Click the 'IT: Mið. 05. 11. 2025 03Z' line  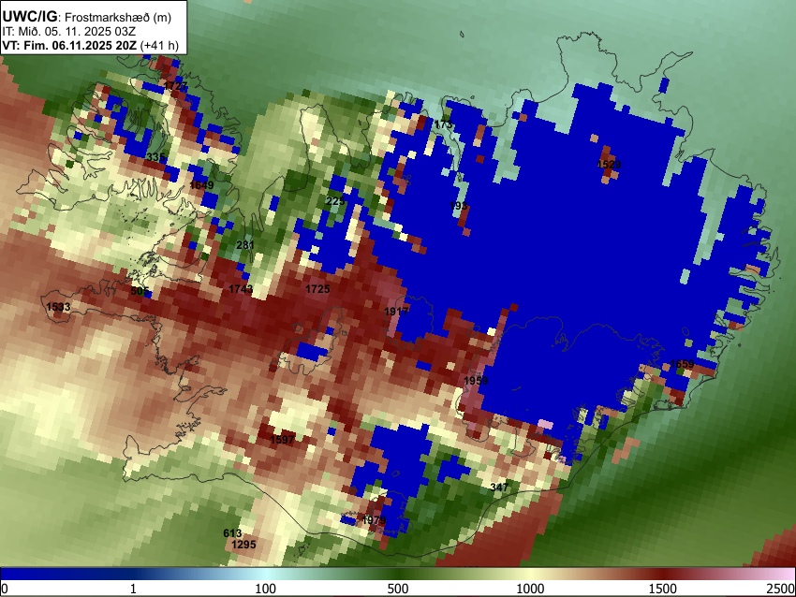tap(69, 32)
